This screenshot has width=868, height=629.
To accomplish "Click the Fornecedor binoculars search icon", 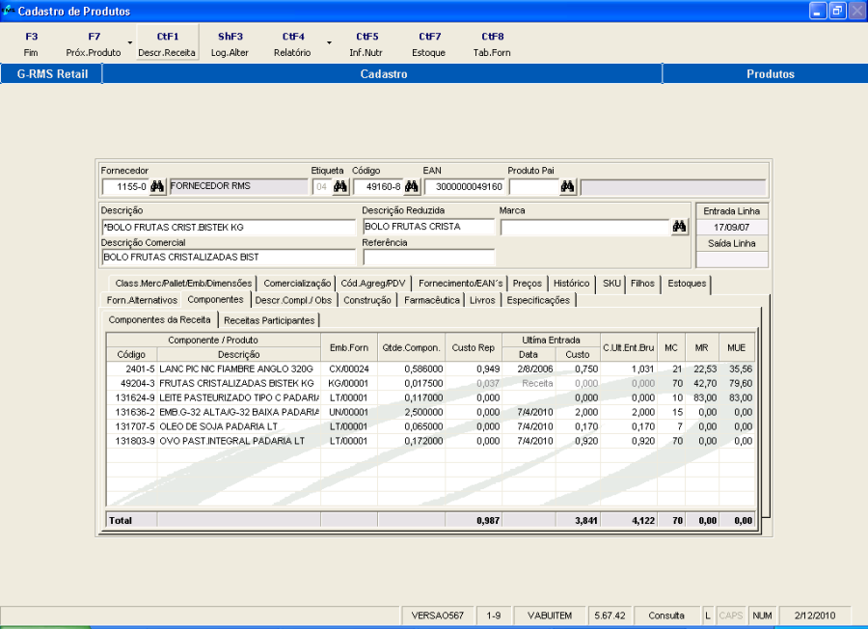I will (157, 187).
